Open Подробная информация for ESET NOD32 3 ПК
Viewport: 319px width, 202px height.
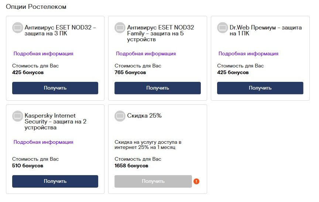coord(44,53)
